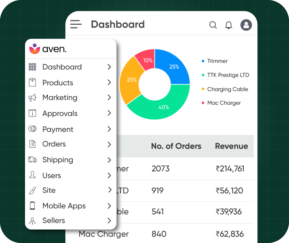
Task: Open the user profile avatar
Action: (x=246, y=25)
